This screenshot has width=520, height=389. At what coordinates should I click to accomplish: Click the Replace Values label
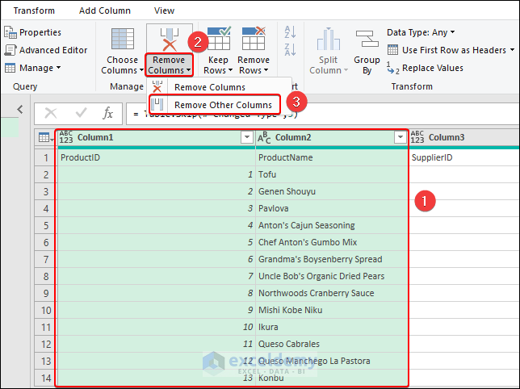point(433,68)
